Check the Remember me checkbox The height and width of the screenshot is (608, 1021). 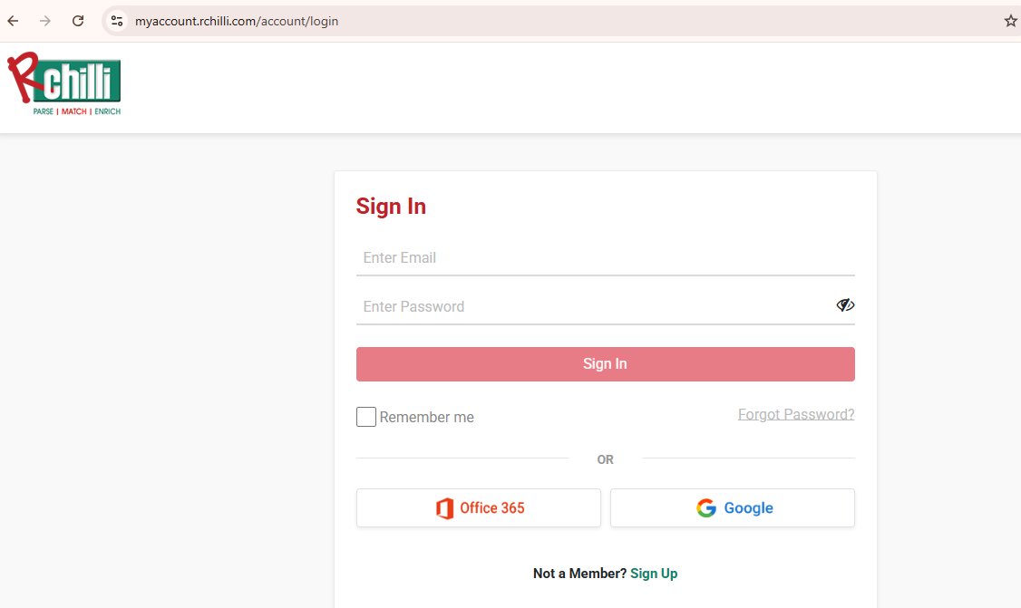(366, 417)
